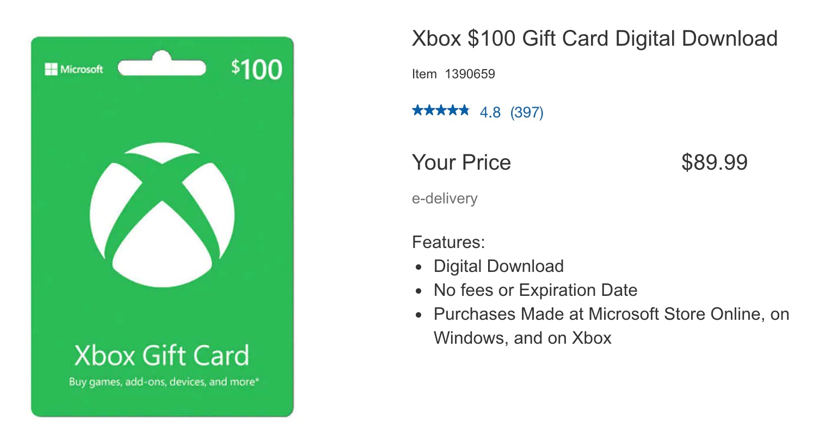
Task: Click the No fees or Expiration Date bullet
Action: click(535, 290)
